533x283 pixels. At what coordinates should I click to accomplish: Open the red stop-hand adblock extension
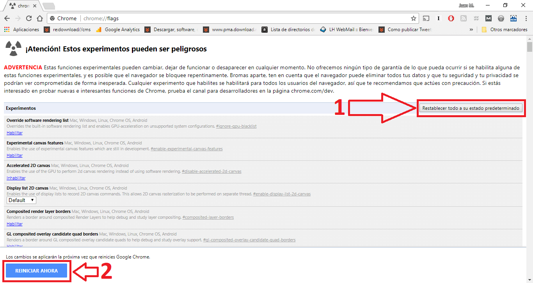click(451, 18)
